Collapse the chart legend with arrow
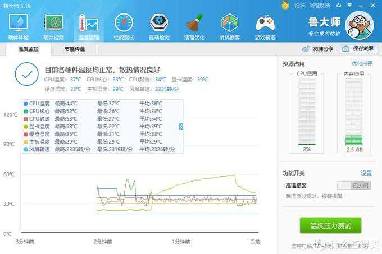 click(x=181, y=127)
